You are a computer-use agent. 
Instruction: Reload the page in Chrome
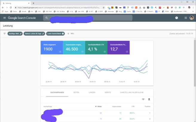coord(11,7)
